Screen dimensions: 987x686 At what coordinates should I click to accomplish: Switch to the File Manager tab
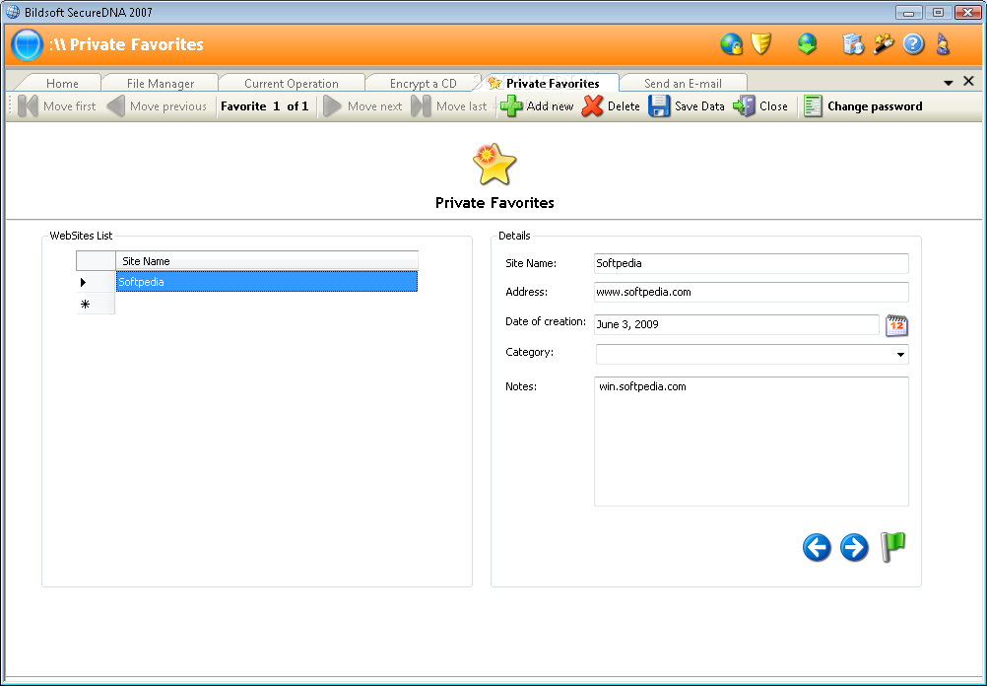161,83
